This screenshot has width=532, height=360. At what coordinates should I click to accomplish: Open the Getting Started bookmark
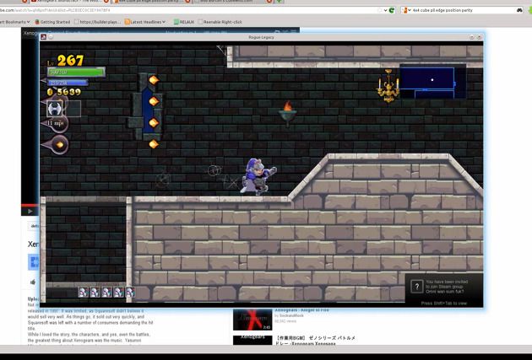(52, 22)
